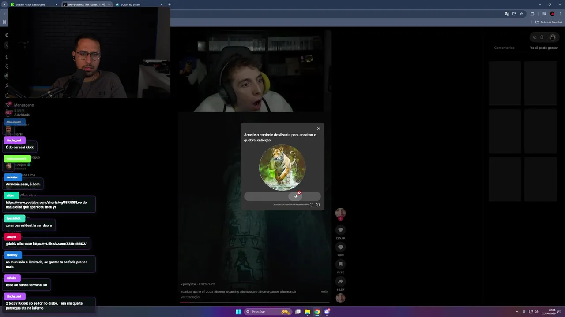Open YouTube shorts link in chat
The height and width of the screenshot is (317, 565).
click(46, 205)
